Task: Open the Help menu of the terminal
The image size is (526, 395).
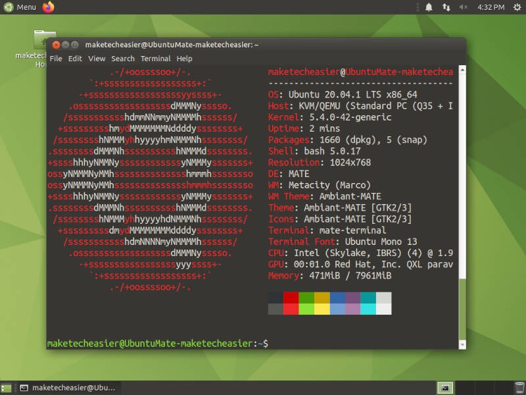Action: 184,59
